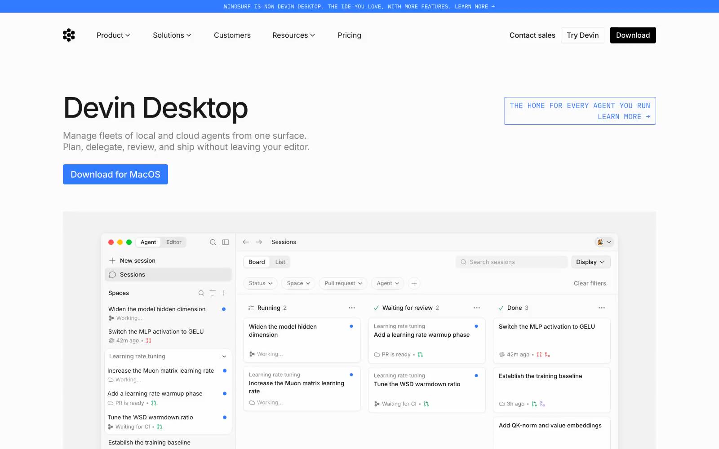
Task: Click the forward arrow next to Sessions
Action: pyautogui.click(x=259, y=242)
